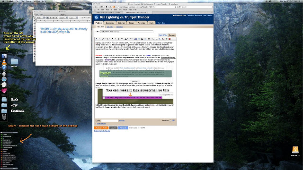Screen dimensions: 303x170
Task: Click the blue Preview button
Action: (123, 128)
